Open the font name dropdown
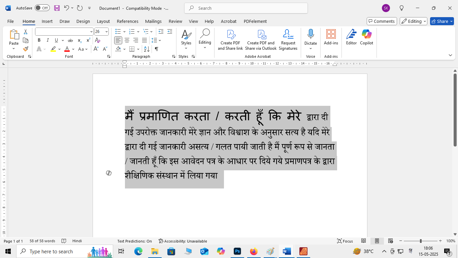The height and width of the screenshot is (258, 458). (x=91, y=32)
